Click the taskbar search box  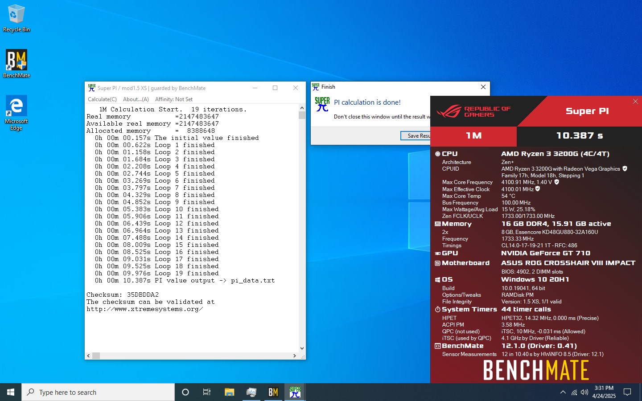coord(98,392)
